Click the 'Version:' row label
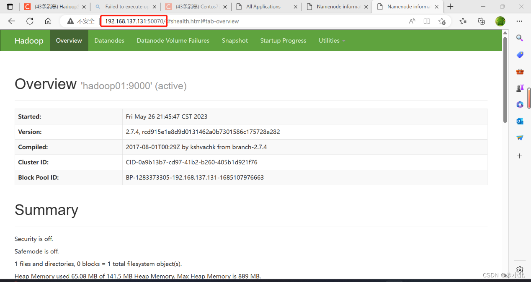The height and width of the screenshot is (282, 531). click(x=30, y=132)
